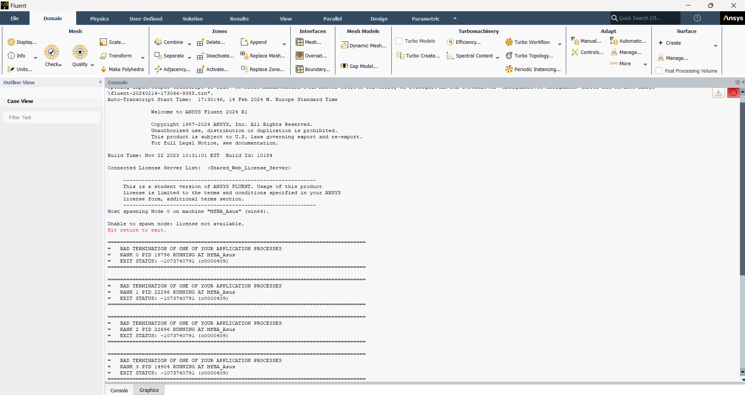The image size is (745, 395).
Task: Expand the Transform dropdown arrow
Action: (143, 58)
